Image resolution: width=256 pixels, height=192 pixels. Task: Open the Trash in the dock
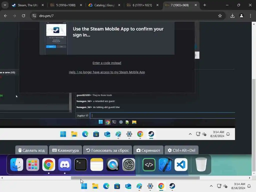click(x=201, y=164)
